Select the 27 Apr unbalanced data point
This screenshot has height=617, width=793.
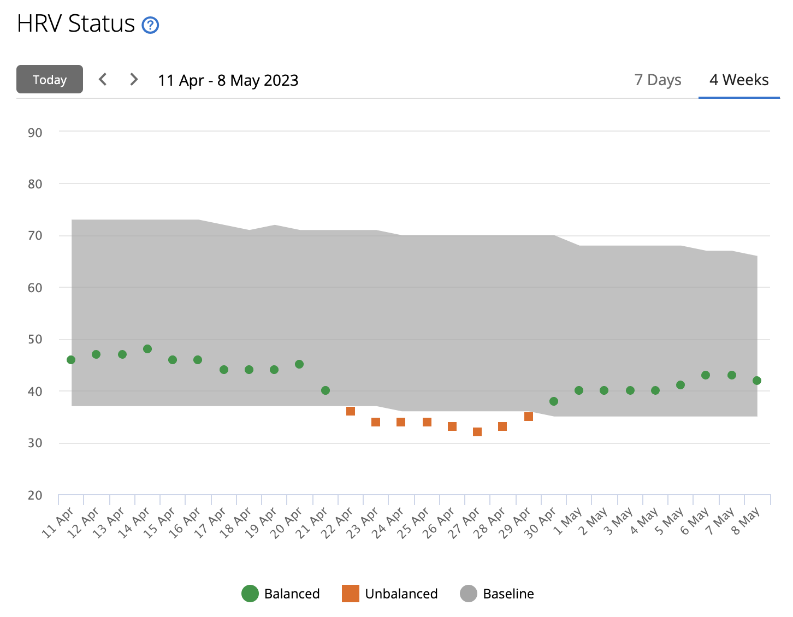pos(477,432)
